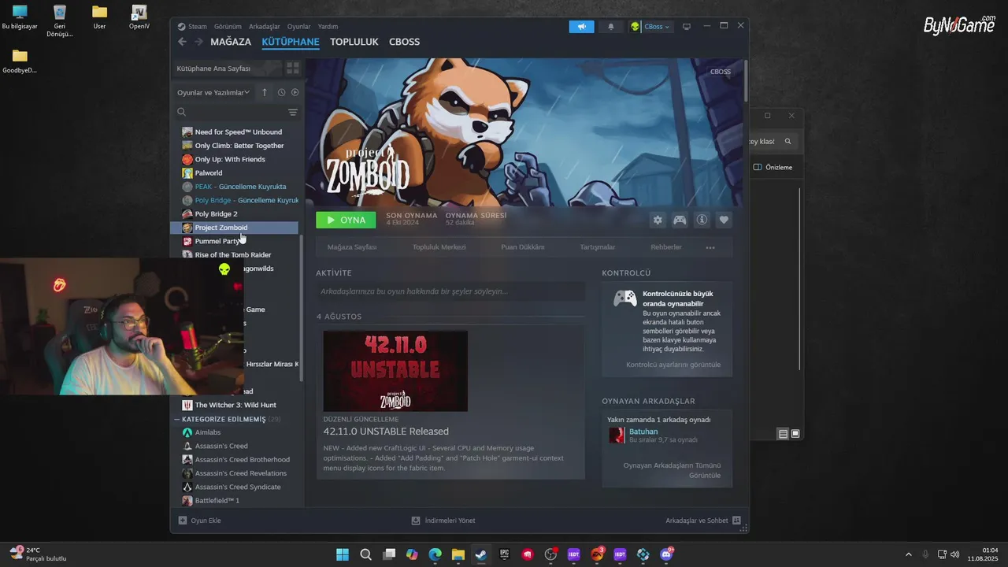Open Microsoft Edge from the taskbar

click(x=435, y=554)
